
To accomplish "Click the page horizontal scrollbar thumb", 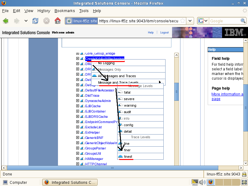I will [113, 168].
